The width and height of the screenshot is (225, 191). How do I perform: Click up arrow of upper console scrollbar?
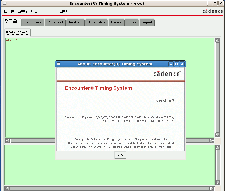click(217, 41)
